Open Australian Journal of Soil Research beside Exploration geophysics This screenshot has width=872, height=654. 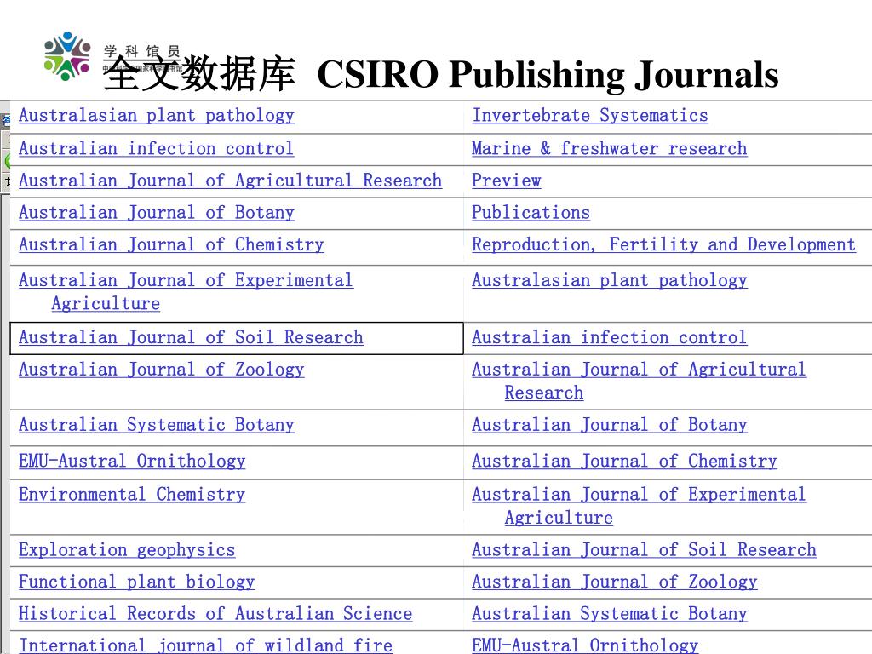pyautogui.click(x=644, y=550)
